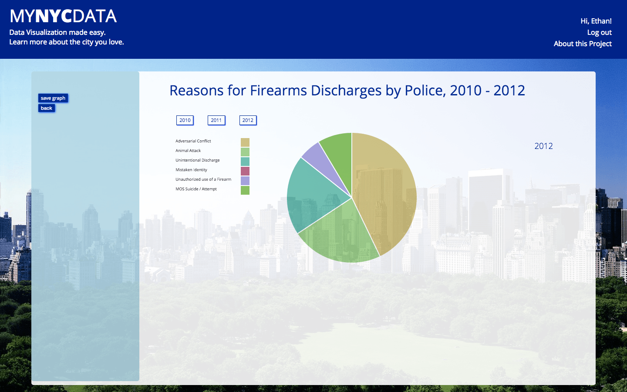Click the Adversarial Conflict color swatch
The width and height of the screenshot is (627, 392).
point(245,142)
